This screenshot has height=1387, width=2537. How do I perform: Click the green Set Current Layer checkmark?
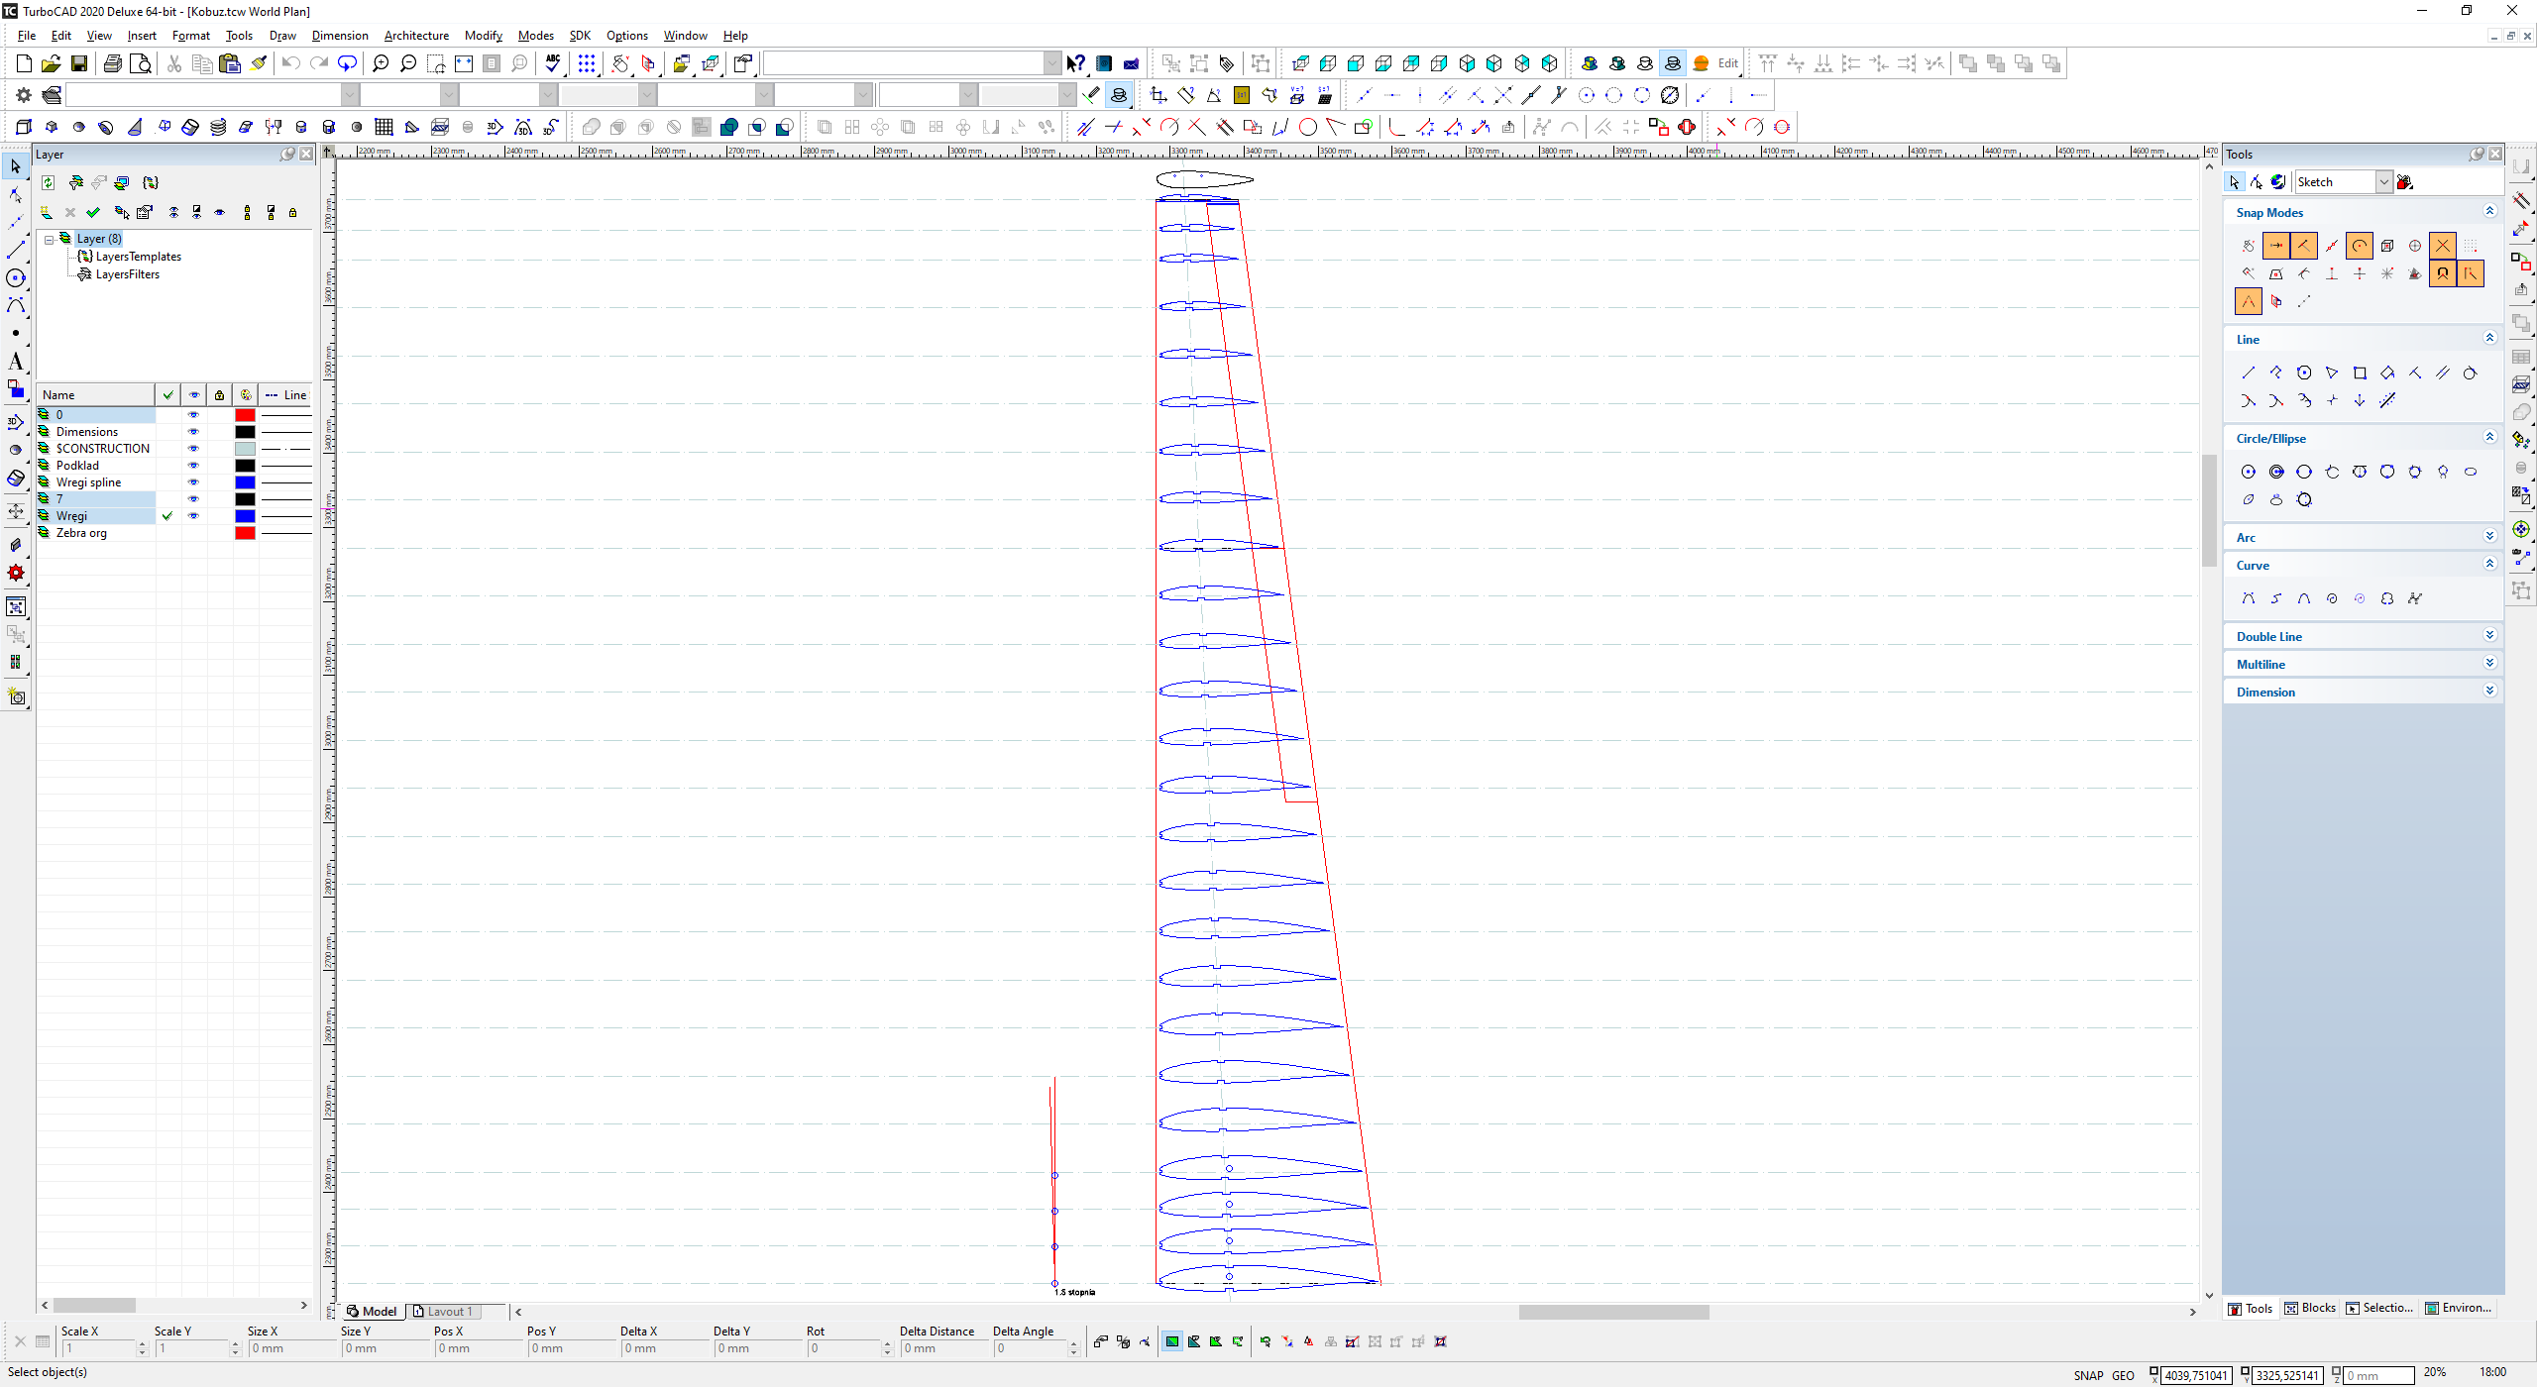(93, 212)
